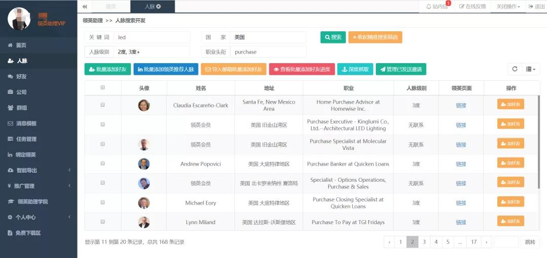The image size is (547, 258).
Task: Click the double-arrow tab scroll-back icon
Action: pos(85,7)
